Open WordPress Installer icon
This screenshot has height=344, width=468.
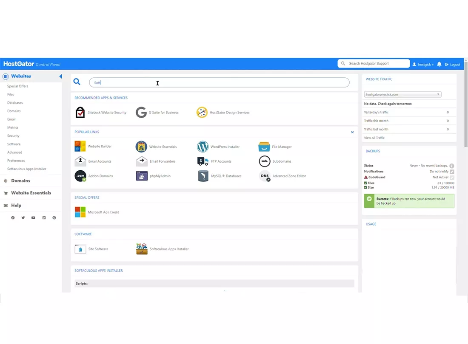203,147
